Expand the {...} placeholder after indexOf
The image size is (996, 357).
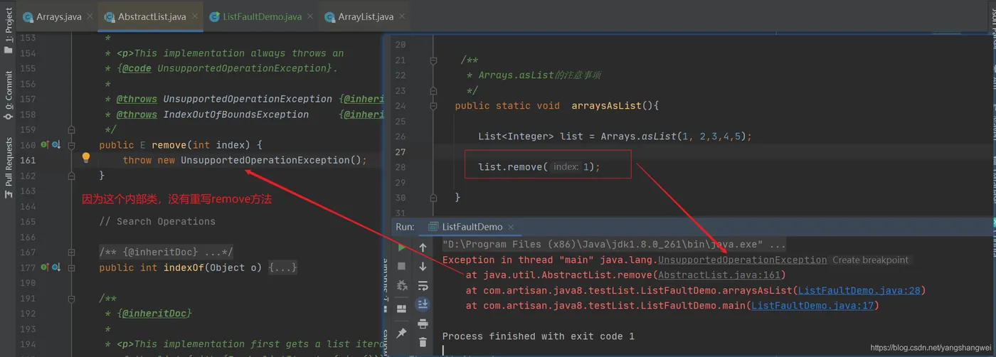(282, 267)
